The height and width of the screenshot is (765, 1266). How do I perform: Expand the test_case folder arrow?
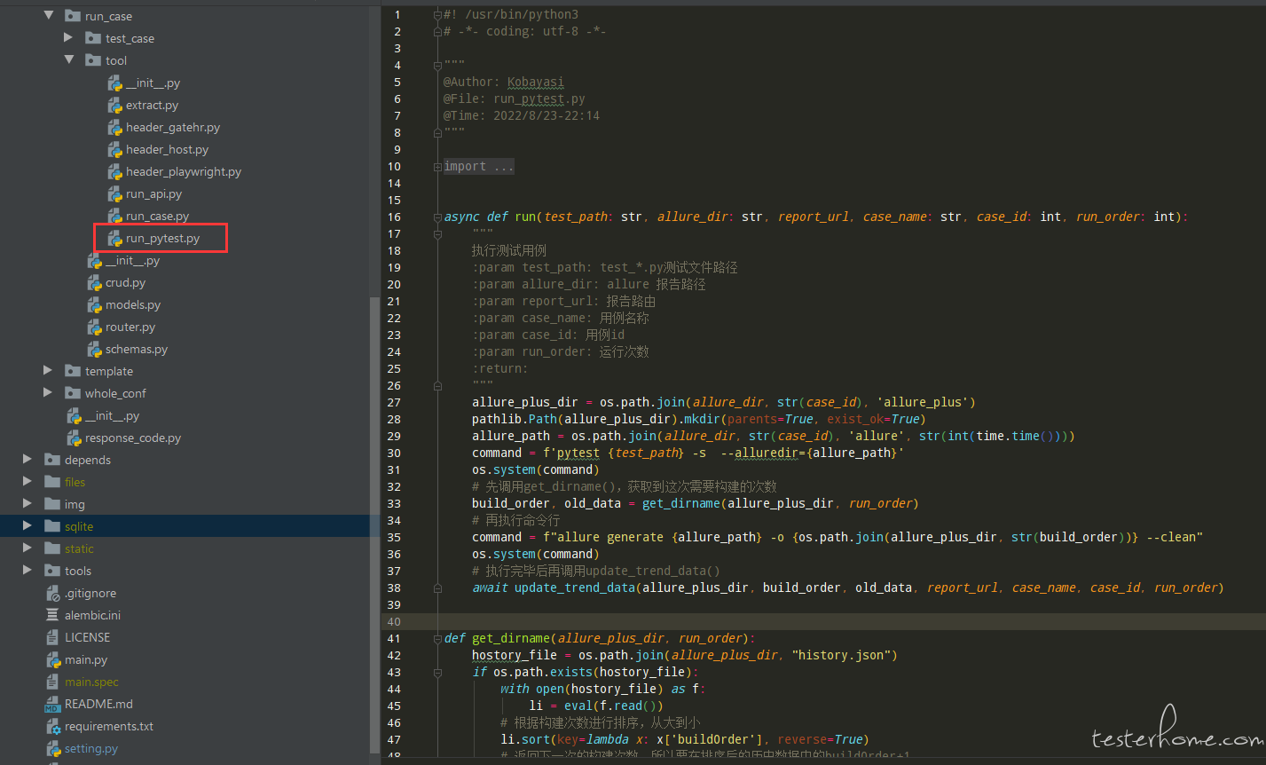[x=68, y=37]
